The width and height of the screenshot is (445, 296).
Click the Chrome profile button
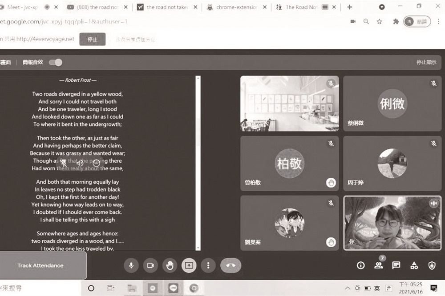[x=417, y=21]
